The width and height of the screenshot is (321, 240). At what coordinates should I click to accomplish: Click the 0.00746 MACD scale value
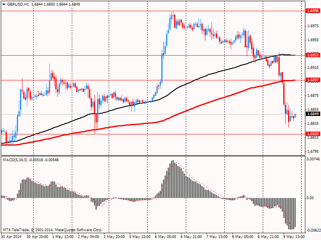313,159
